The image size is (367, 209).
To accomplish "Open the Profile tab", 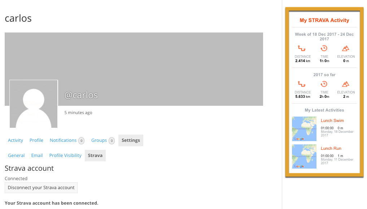I will [36, 140].
